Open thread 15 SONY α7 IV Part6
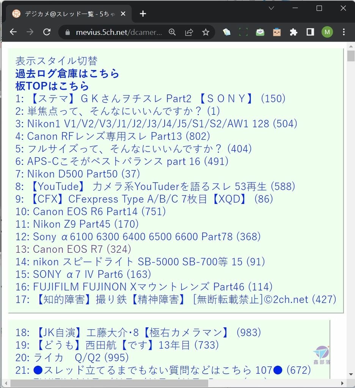Screen dimensions: 355x388 [x=83, y=274]
